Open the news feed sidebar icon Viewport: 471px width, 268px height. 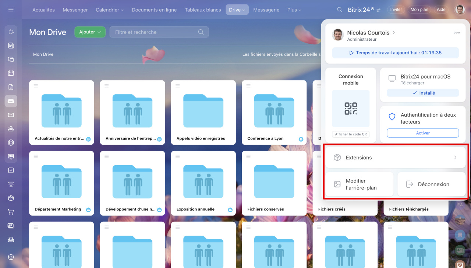pyautogui.click(x=11, y=46)
